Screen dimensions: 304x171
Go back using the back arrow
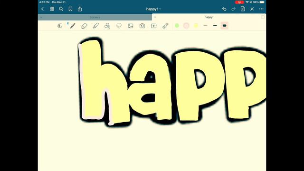pos(42,9)
